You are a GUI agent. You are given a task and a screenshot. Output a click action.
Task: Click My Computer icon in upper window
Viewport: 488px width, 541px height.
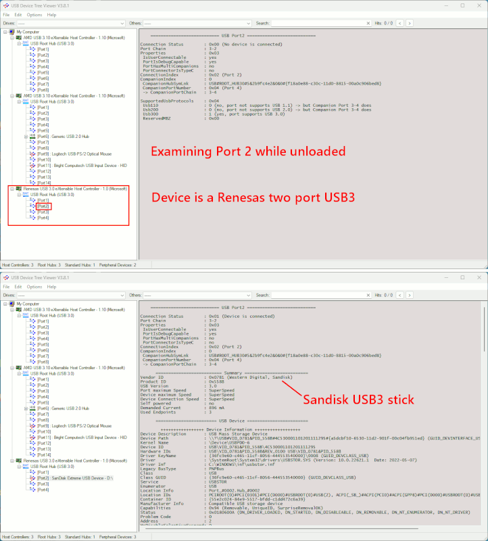pyautogui.click(x=11, y=32)
